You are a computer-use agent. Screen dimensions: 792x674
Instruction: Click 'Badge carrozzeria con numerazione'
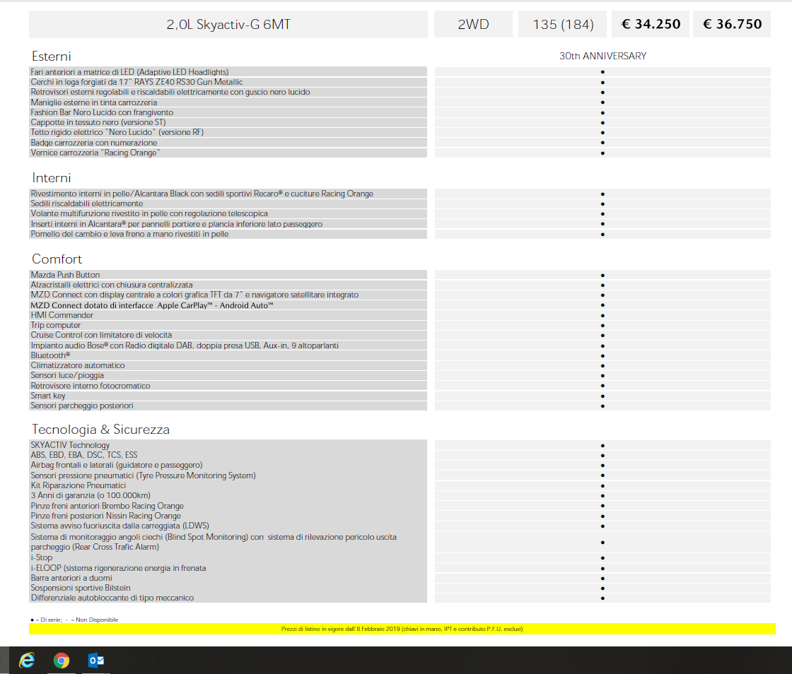click(228, 143)
